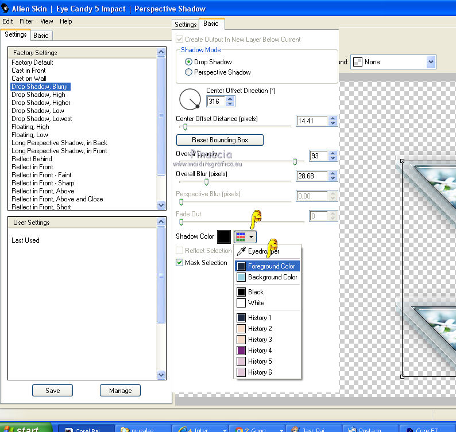The height and width of the screenshot is (432, 456).
Task: Pick History 5 color entry
Action: point(267,361)
